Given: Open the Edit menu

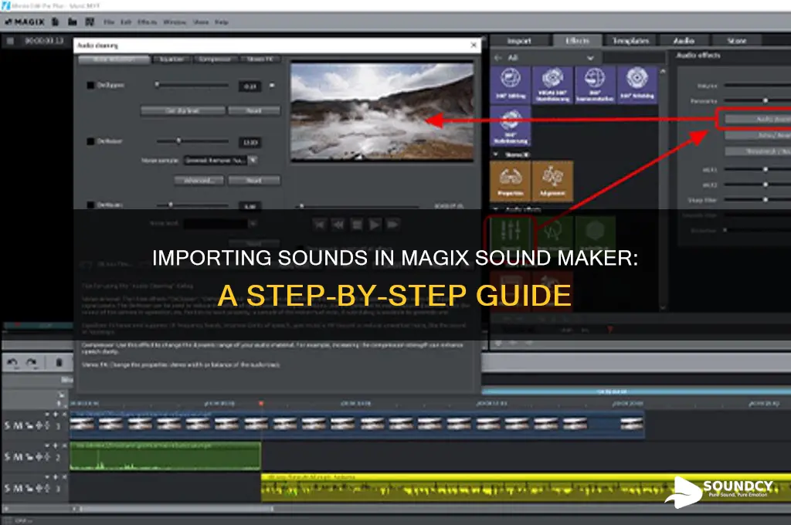Looking at the screenshot, I should pos(126,22).
